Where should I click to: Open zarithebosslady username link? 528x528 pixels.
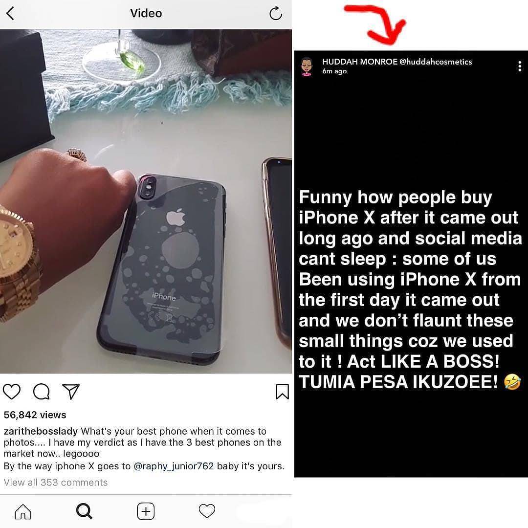41,431
